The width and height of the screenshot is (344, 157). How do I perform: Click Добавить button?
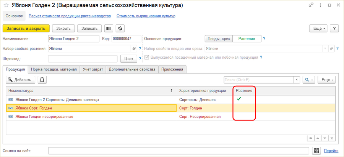pos(20,80)
